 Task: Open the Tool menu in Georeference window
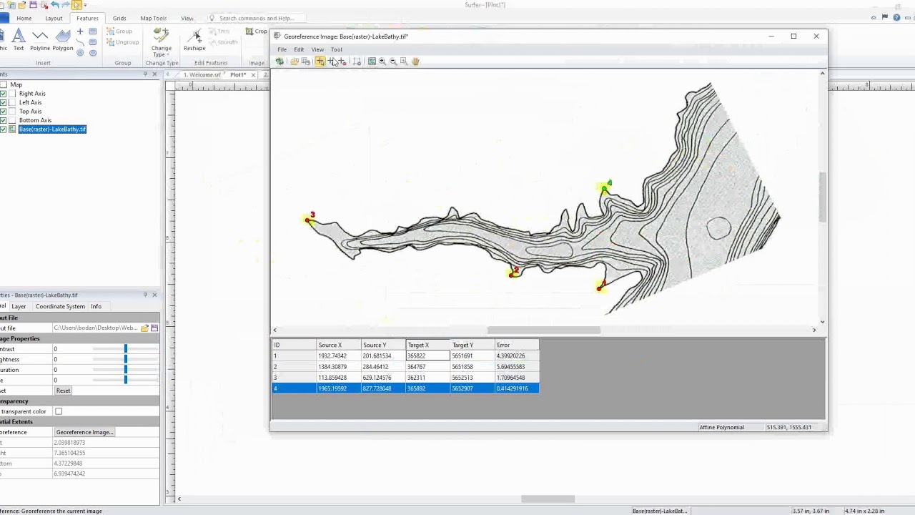[337, 49]
